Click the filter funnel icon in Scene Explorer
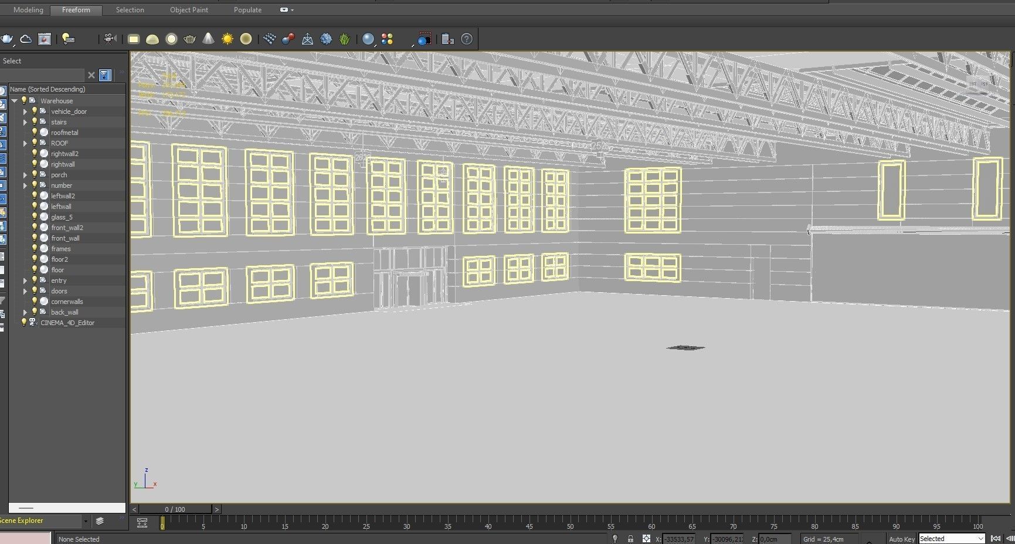 point(105,75)
